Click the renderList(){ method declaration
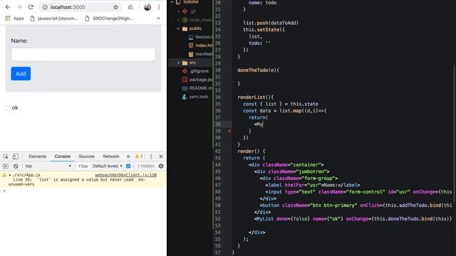The width and height of the screenshot is (456, 256). click(256, 97)
